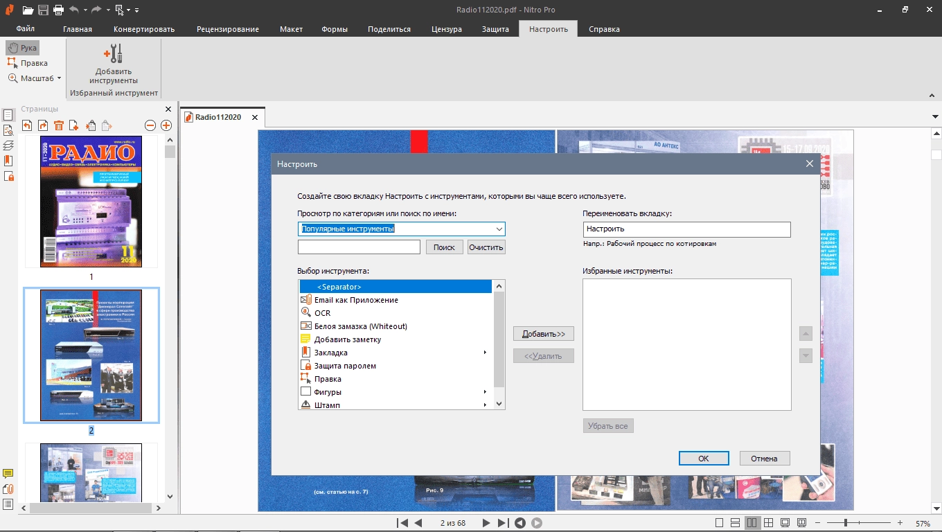The width and height of the screenshot is (942, 532).
Task: Open the document tab list dropdown
Action: point(935,117)
